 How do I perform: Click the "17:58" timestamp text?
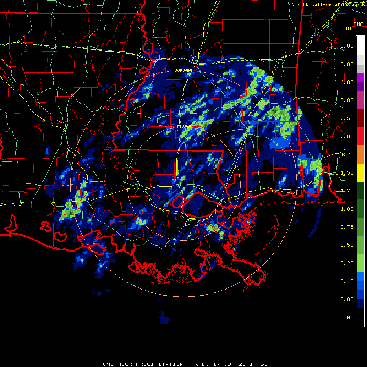click(259, 364)
